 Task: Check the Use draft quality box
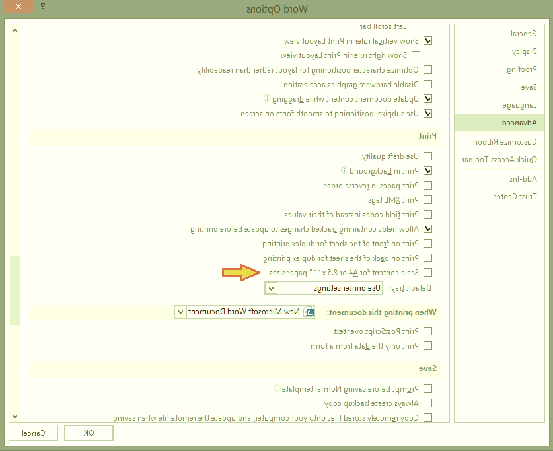pyautogui.click(x=427, y=156)
